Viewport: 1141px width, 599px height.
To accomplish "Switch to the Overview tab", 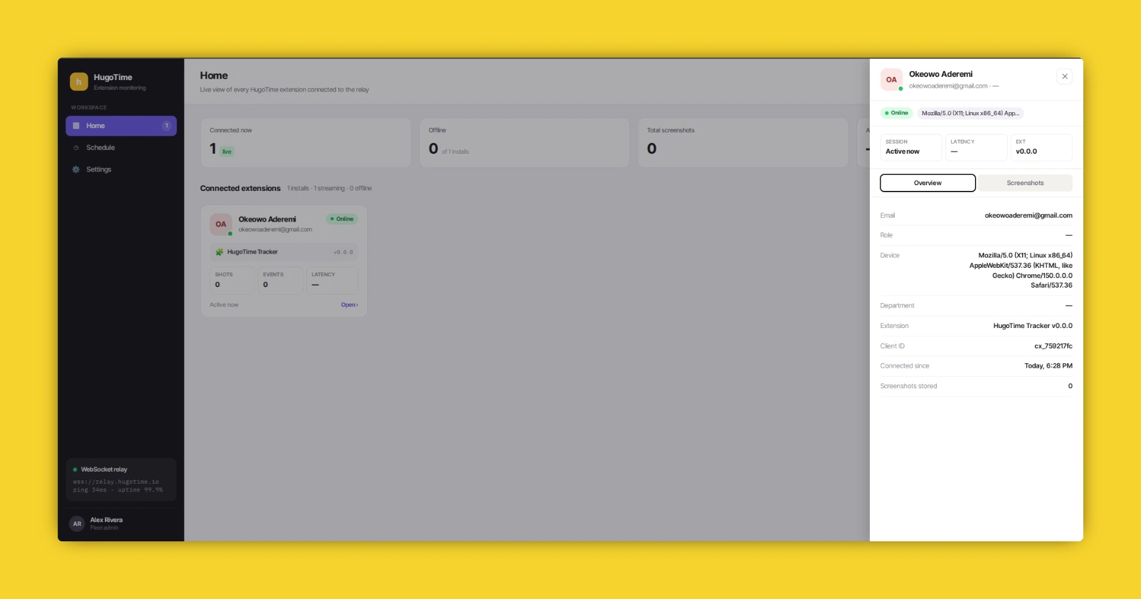I will [928, 183].
